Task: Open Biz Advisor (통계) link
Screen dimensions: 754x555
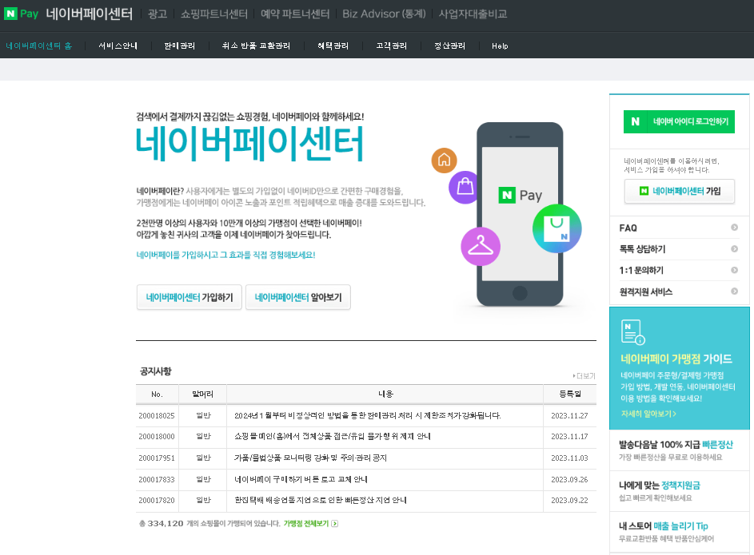Action: tap(385, 14)
